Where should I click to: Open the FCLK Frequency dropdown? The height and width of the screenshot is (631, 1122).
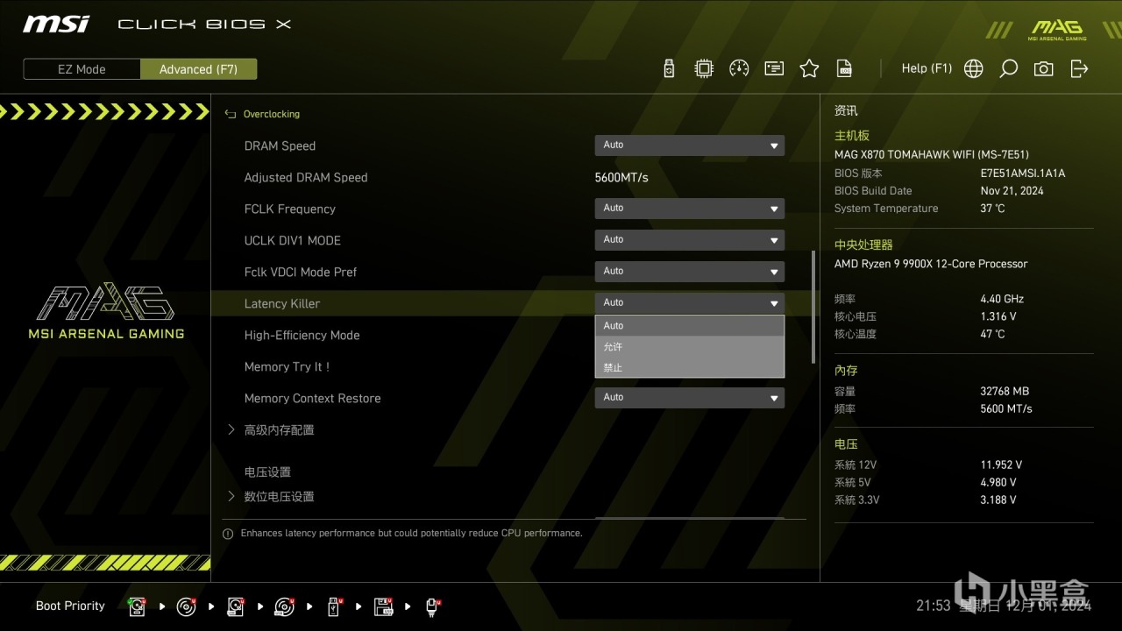(689, 209)
